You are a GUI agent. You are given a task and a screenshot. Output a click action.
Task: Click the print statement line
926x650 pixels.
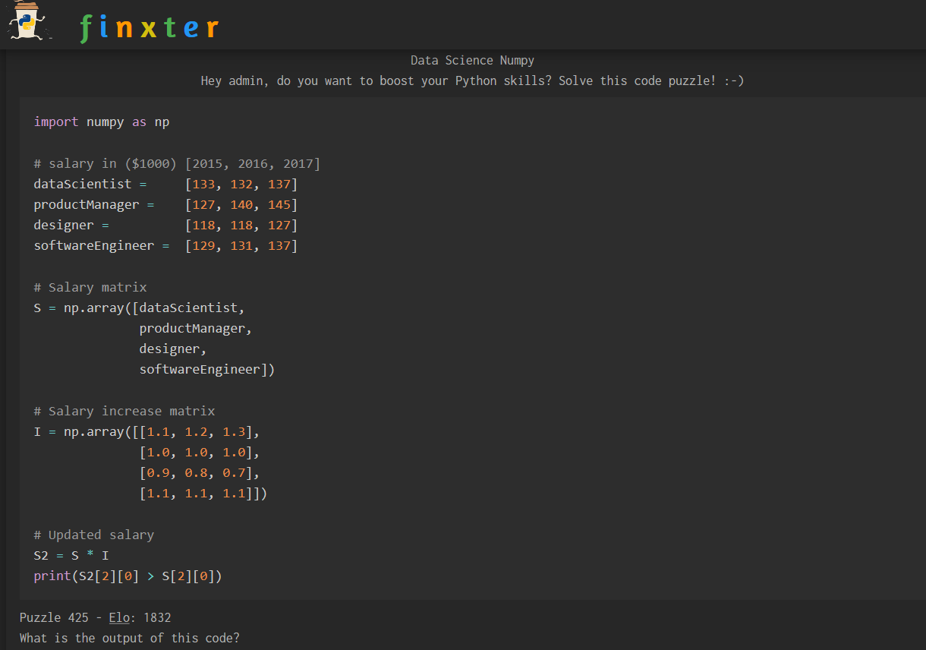(128, 576)
